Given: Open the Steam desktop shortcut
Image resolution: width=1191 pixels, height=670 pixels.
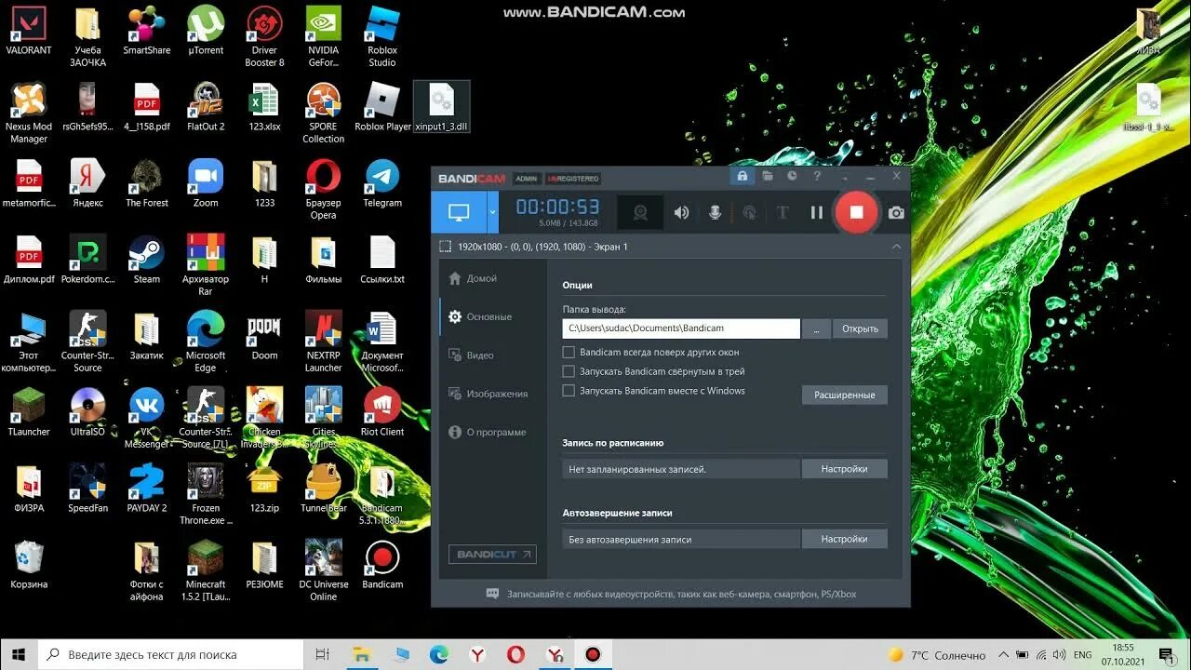Looking at the screenshot, I should [x=147, y=260].
